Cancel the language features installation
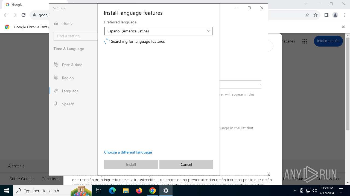This screenshot has height=196, width=350. (186, 164)
